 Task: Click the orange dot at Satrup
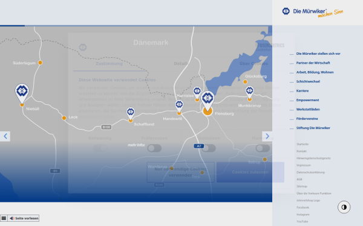coord(265,159)
